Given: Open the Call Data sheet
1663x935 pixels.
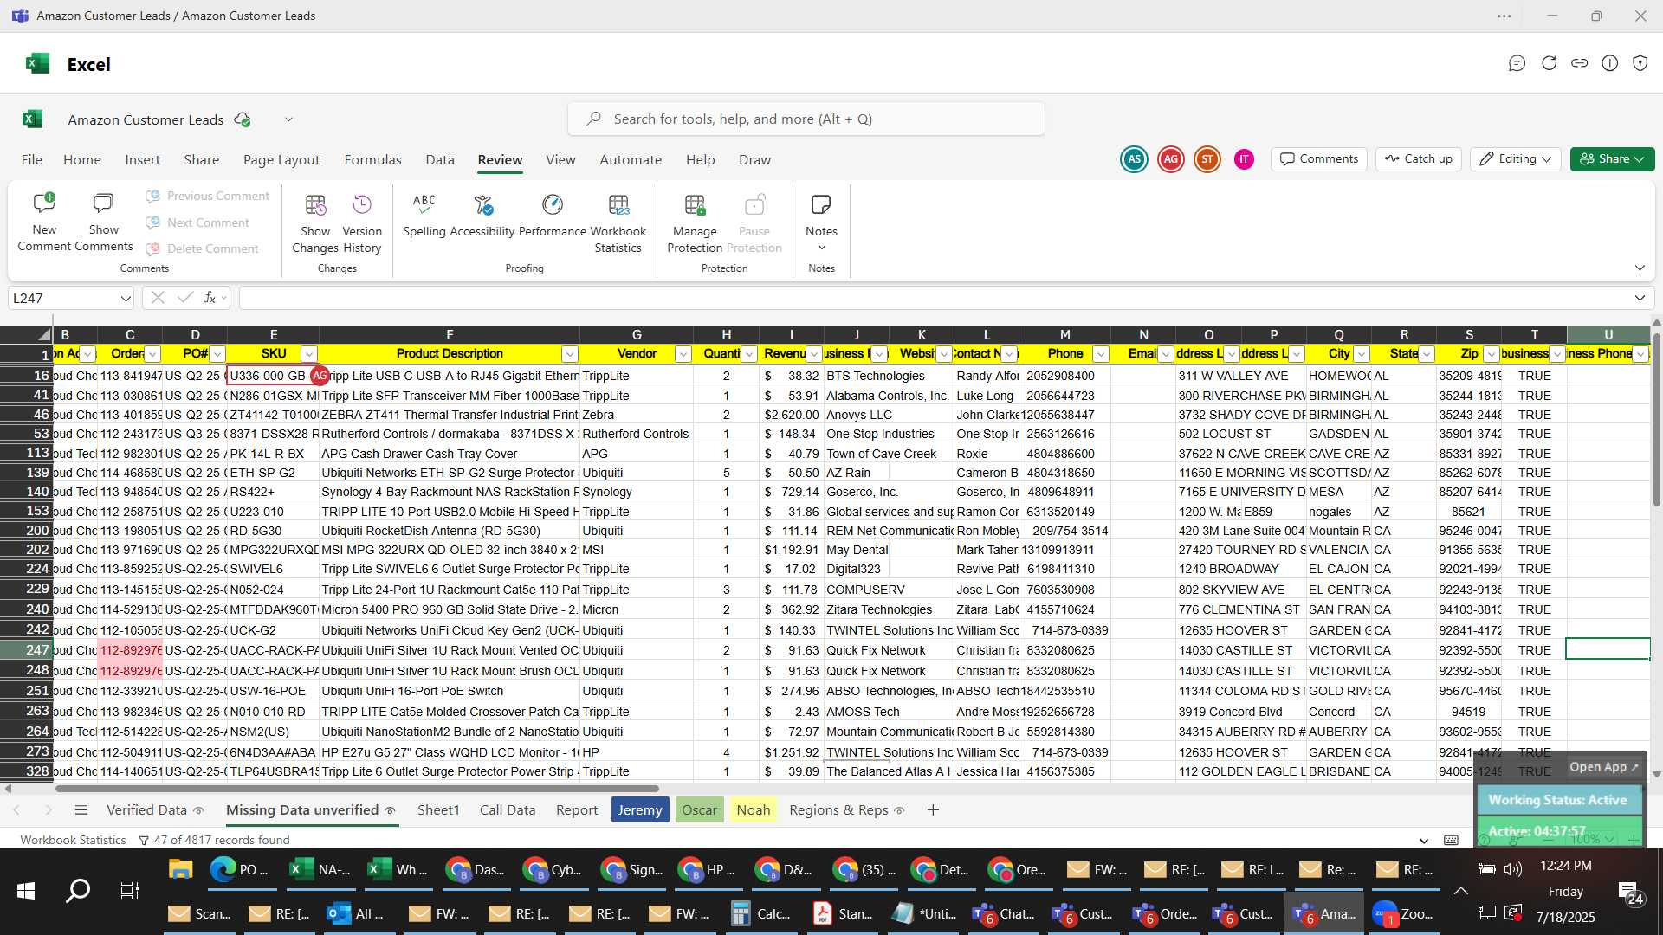Looking at the screenshot, I should tap(508, 810).
